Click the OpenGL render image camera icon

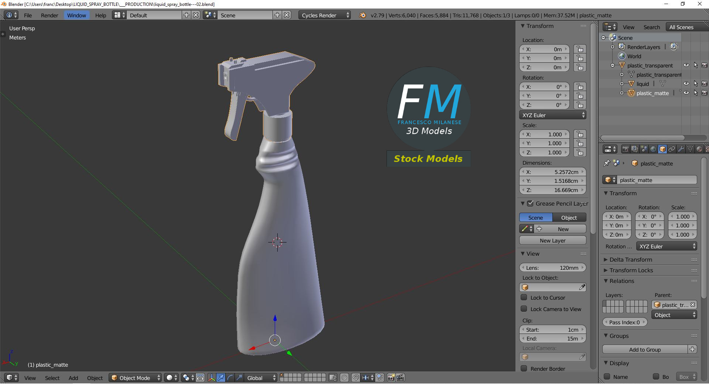point(391,378)
